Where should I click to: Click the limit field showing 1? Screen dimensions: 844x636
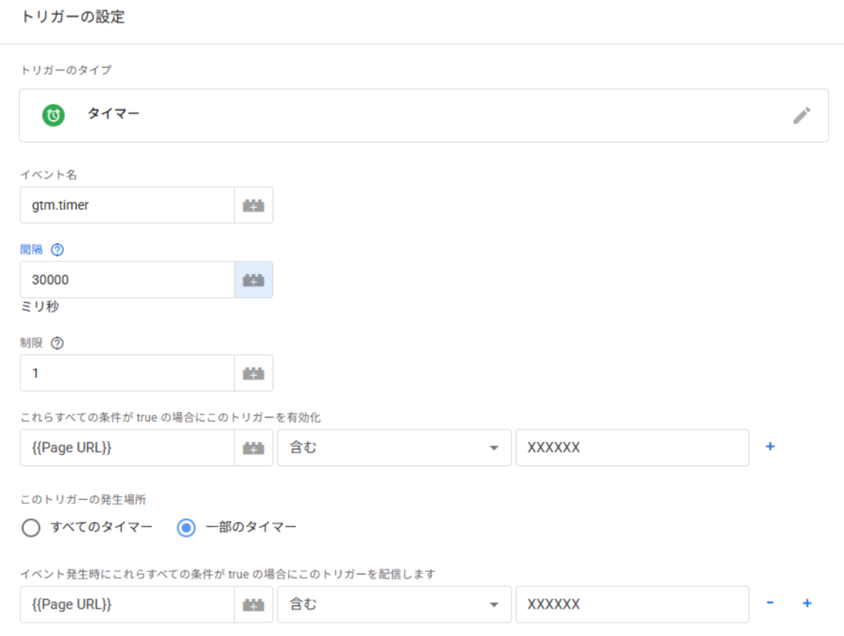click(127, 373)
